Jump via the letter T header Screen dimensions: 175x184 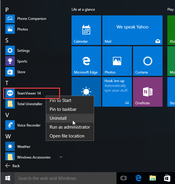[x=7, y=83]
